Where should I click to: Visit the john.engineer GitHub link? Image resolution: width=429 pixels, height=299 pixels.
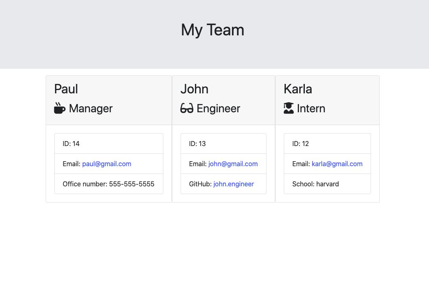click(x=234, y=184)
